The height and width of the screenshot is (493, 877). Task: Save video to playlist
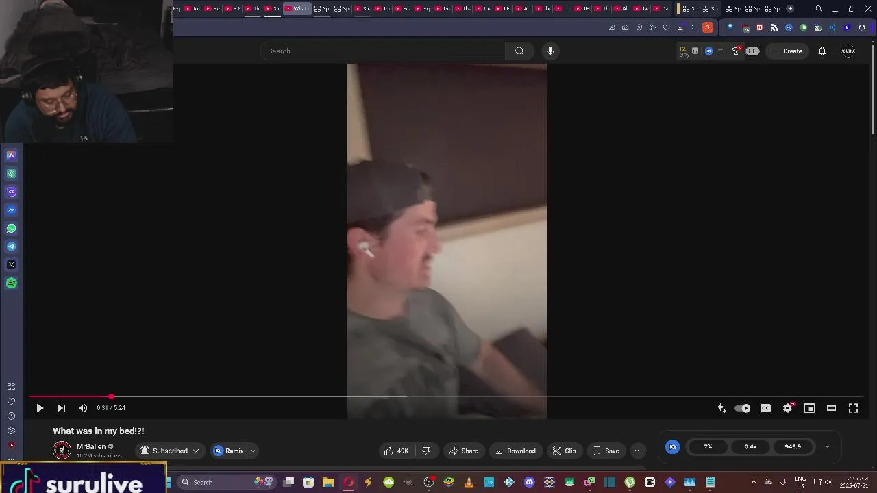[606, 451]
